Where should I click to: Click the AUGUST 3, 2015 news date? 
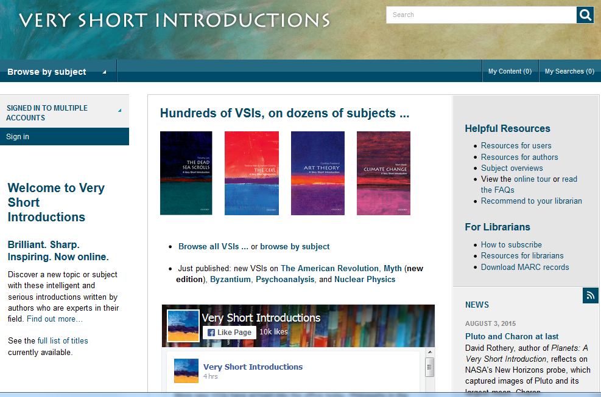[x=490, y=323]
